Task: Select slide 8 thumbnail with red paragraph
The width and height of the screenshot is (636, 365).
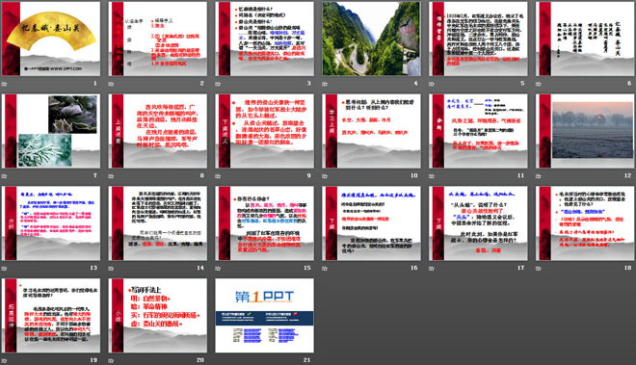Action: click(157, 131)
